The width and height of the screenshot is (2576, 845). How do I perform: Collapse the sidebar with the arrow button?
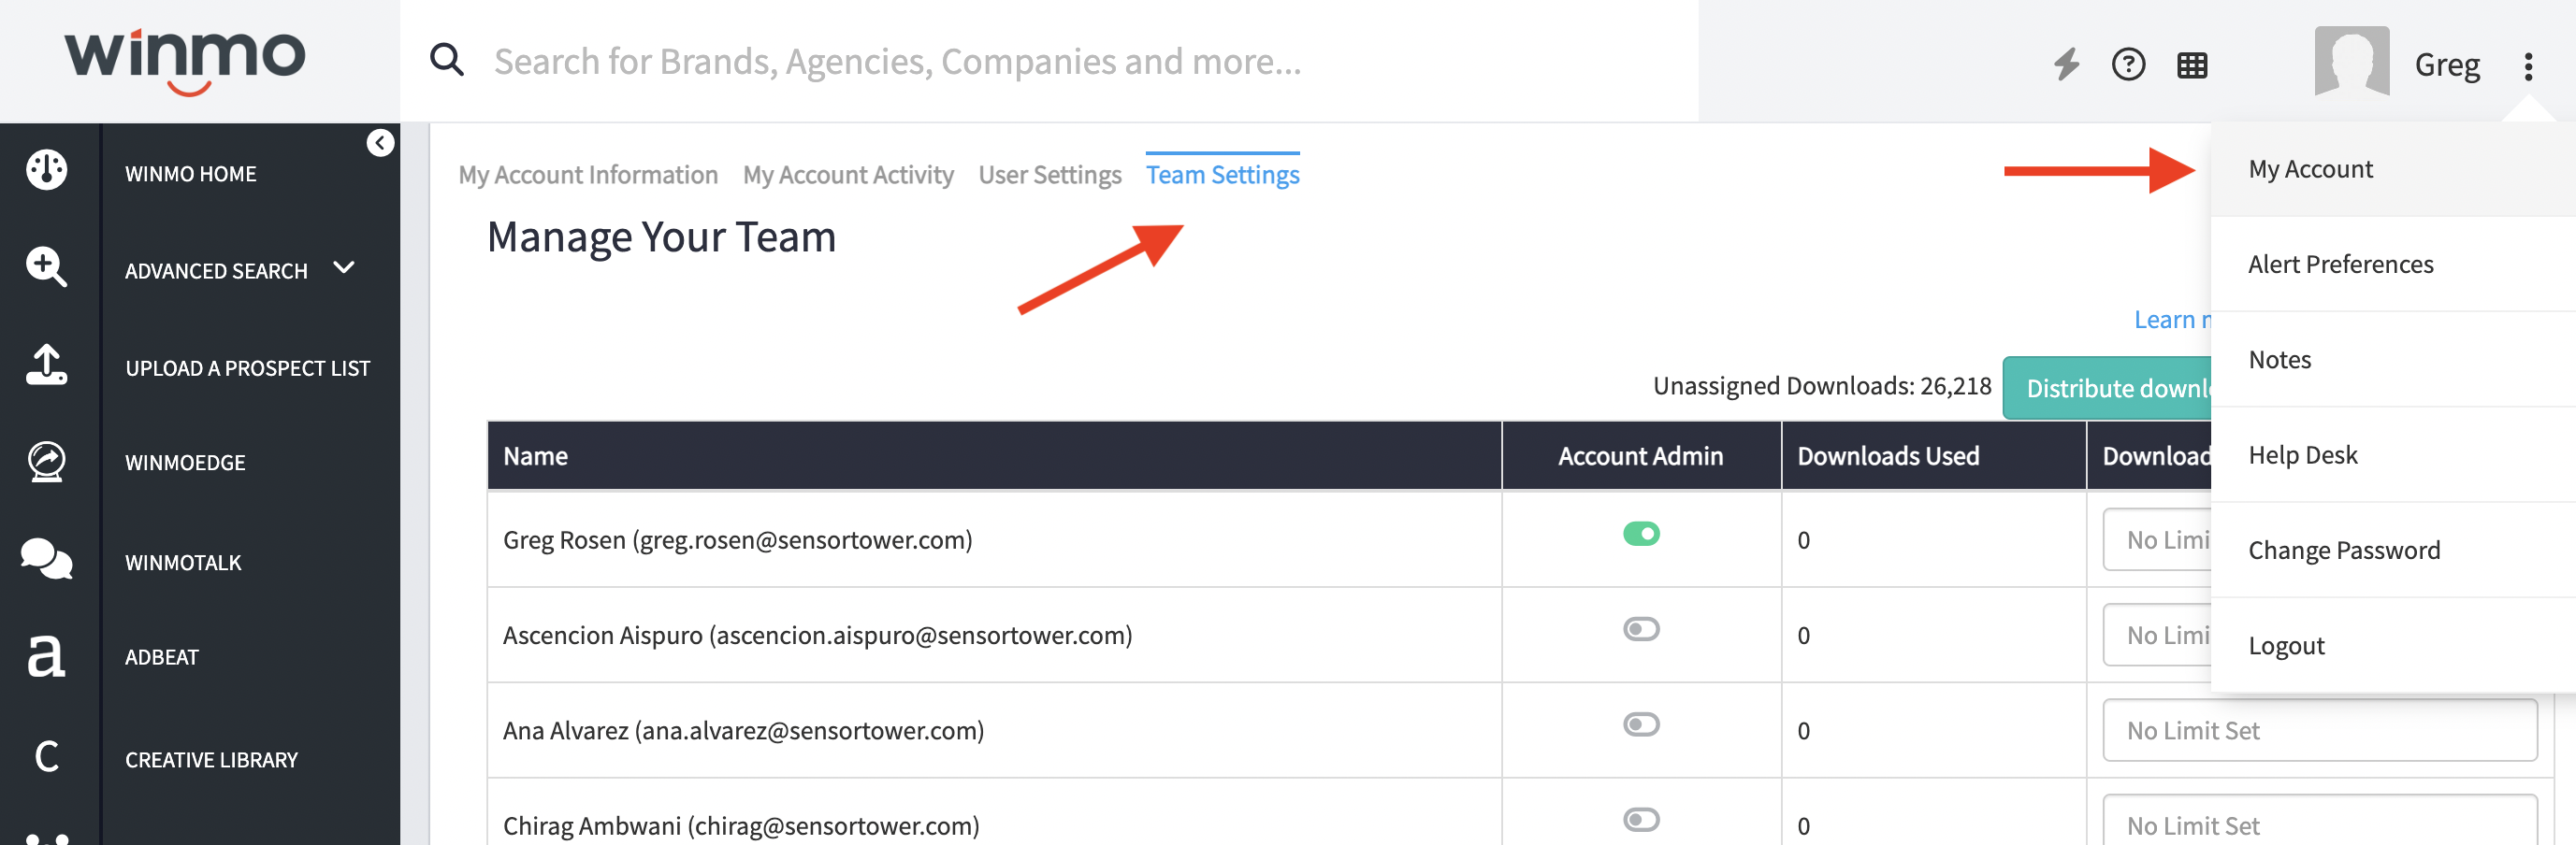coord(380,143)
